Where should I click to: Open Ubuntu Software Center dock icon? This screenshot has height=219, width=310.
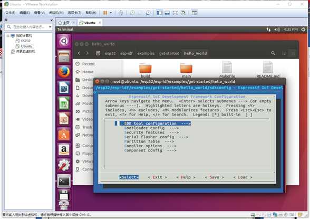(64, 135)
